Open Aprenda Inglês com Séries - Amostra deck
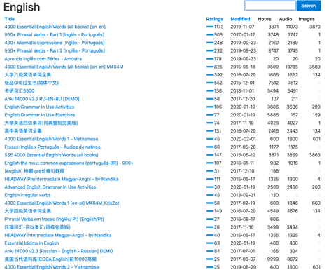The image size is (336, 270). point(43,59)
